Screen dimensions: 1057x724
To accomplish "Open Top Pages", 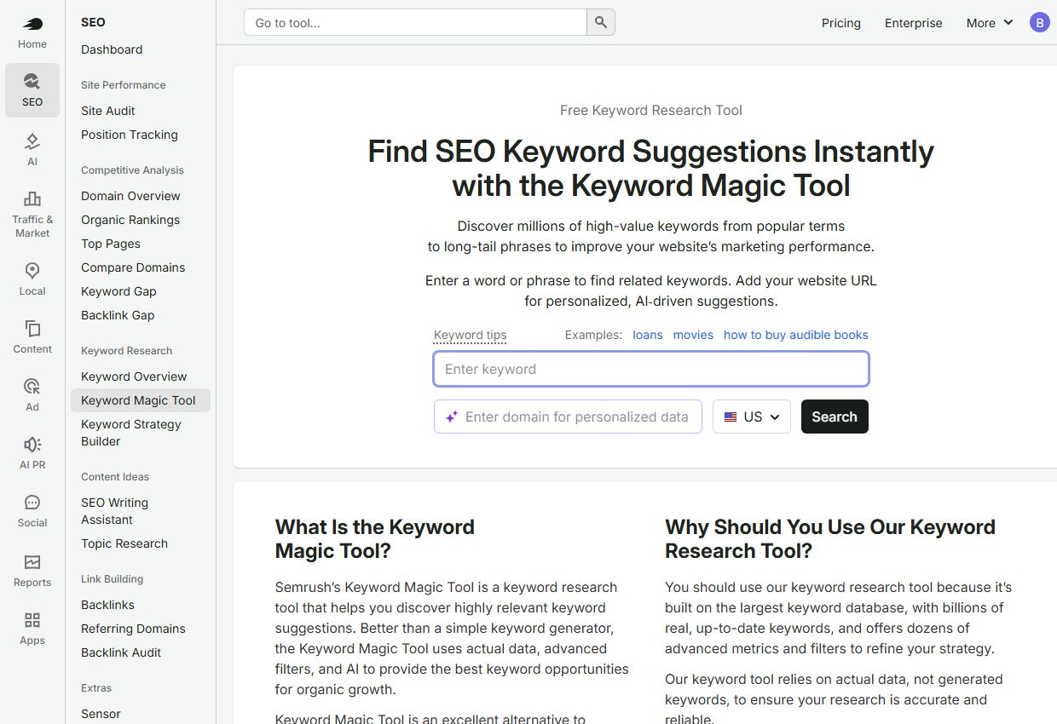I will point(111,244).
